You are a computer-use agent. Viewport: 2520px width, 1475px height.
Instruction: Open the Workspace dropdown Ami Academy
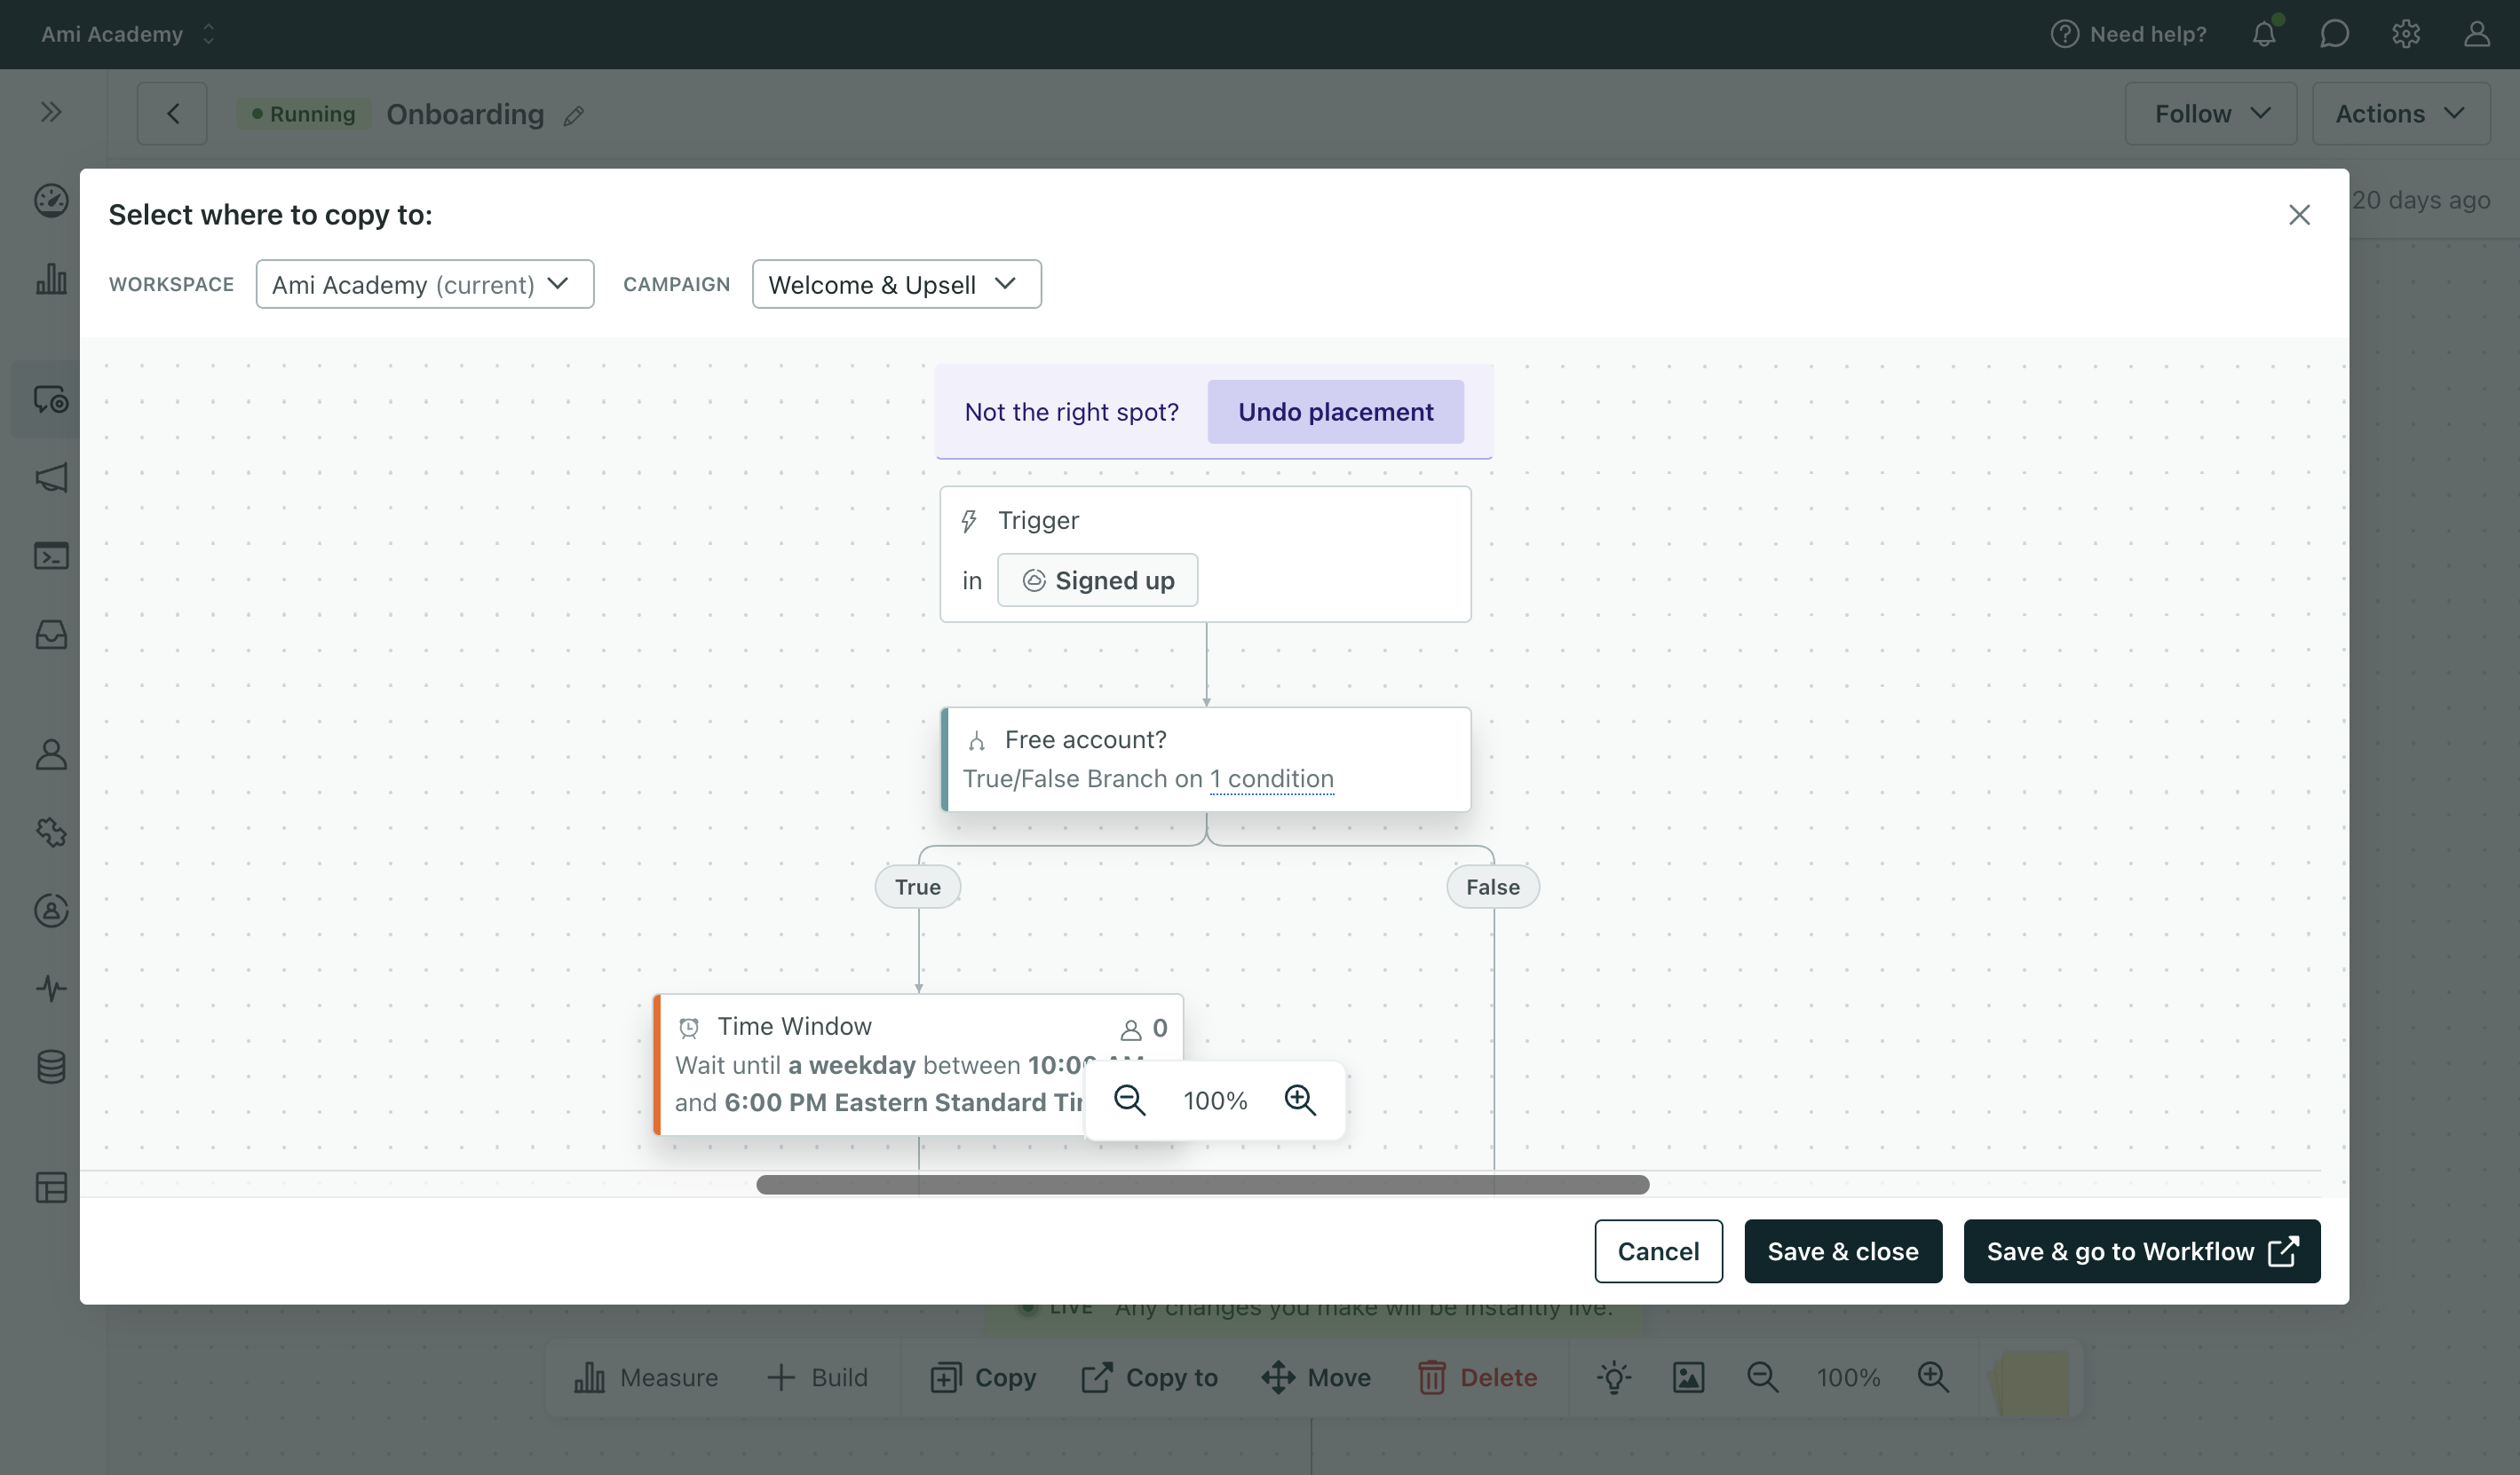424,284
